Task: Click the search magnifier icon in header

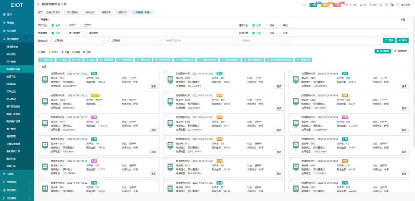Action: (304, 5)
